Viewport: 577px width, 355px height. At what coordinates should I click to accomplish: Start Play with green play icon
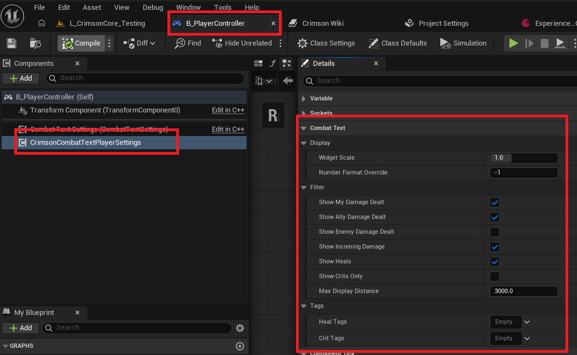513,43
